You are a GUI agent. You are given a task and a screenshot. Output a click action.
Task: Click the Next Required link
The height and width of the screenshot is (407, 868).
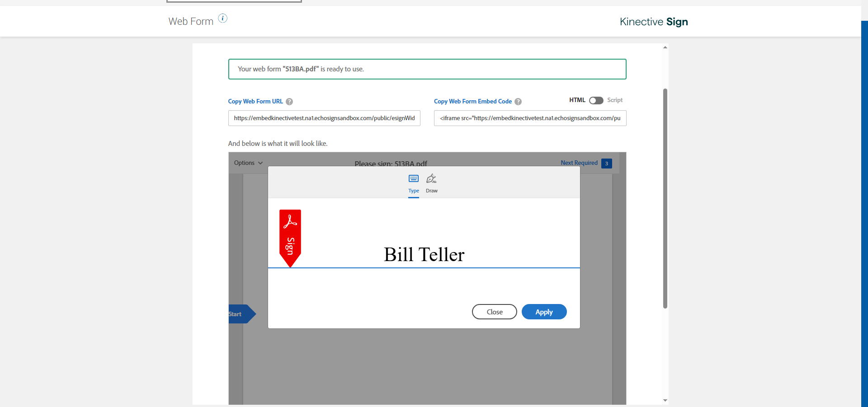pyautogui.click(x=579, y=163)
